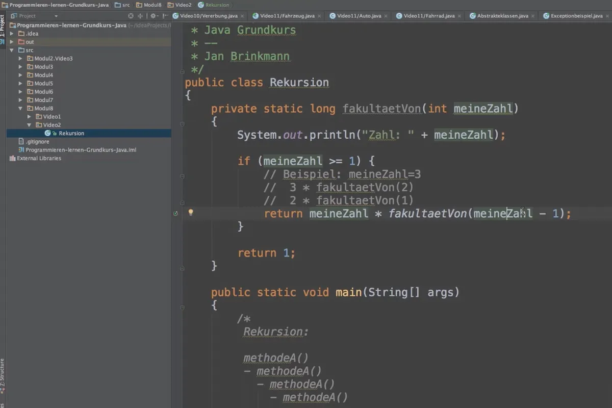612x408 pixels.
Task: Close the Video11/Auto.java tab
Action: point(386,16)
